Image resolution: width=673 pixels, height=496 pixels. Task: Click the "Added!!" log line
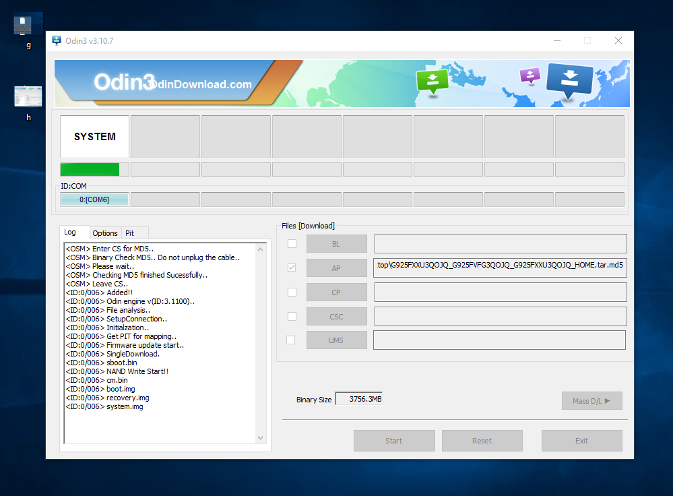coord(99,292)
